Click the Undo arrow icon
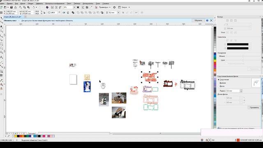The width and height of the screenshot is (263, 148). click(x=34, y=7)
